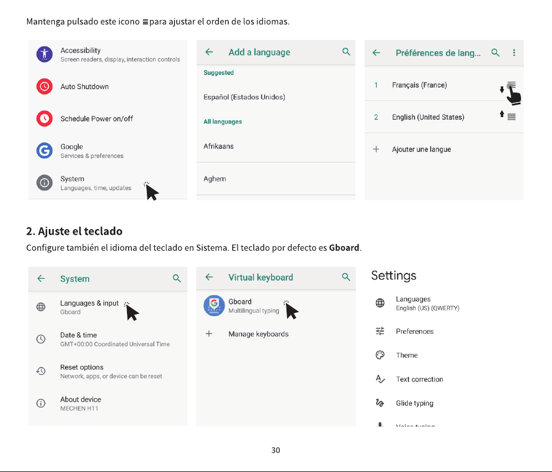
Task: Tap Glide typing gesture icon
Action: 380,403
